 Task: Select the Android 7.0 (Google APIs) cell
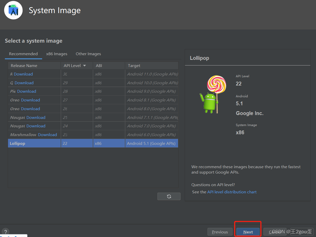coord(152,126)
